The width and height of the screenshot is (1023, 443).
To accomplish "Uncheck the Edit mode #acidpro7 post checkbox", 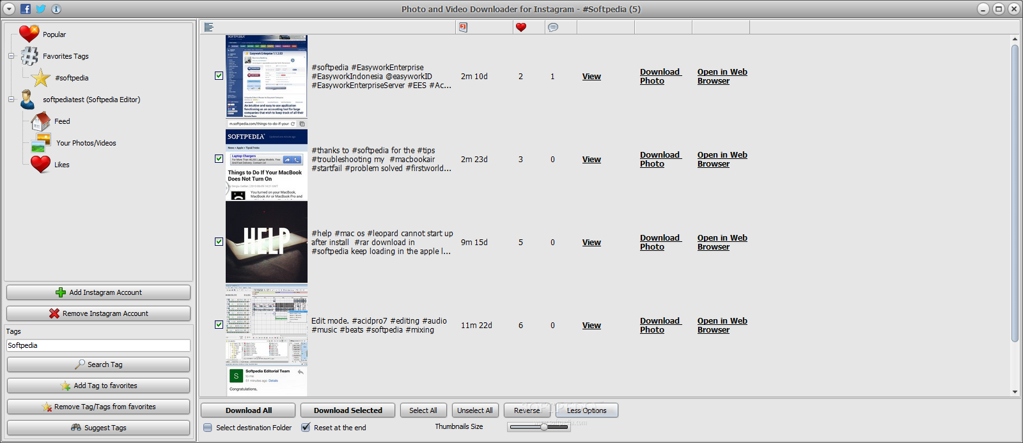I will click(219, 325).
